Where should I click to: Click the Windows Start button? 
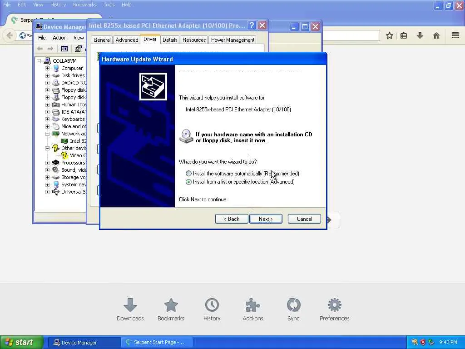[x=21, y=343]
